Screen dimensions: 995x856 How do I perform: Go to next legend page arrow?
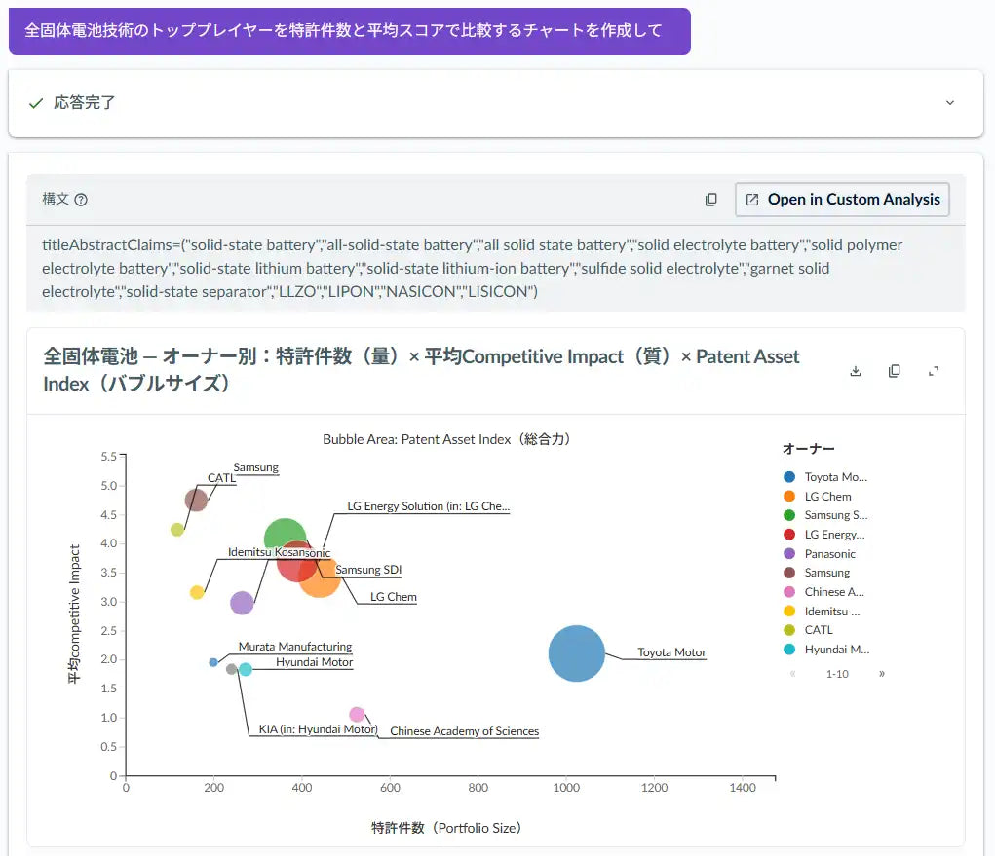point(881,673)
